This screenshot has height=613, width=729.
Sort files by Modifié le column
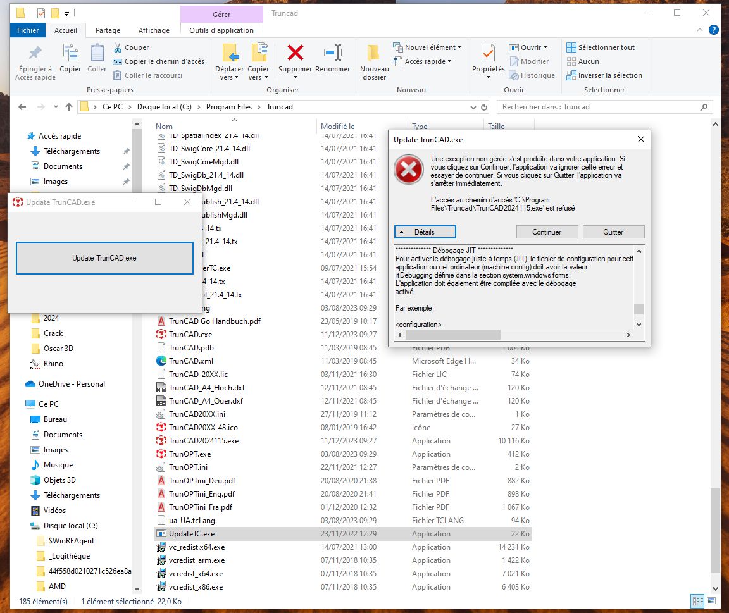pos(337,127)
